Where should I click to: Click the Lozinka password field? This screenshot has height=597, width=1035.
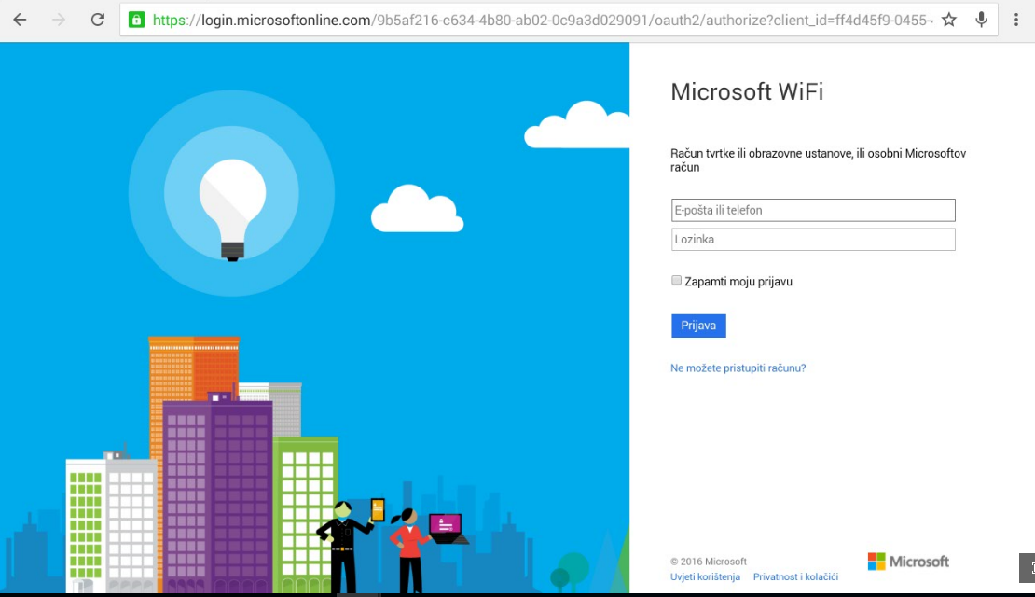[813, 239]
